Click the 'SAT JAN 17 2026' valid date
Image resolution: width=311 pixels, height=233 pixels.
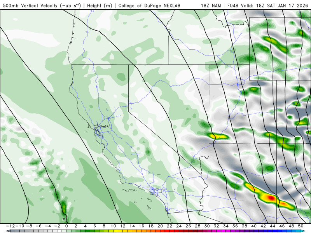coord(287,5)
